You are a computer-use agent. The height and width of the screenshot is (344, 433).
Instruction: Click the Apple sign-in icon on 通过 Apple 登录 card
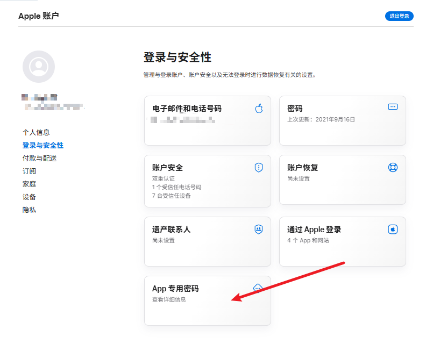click(393, 229)
